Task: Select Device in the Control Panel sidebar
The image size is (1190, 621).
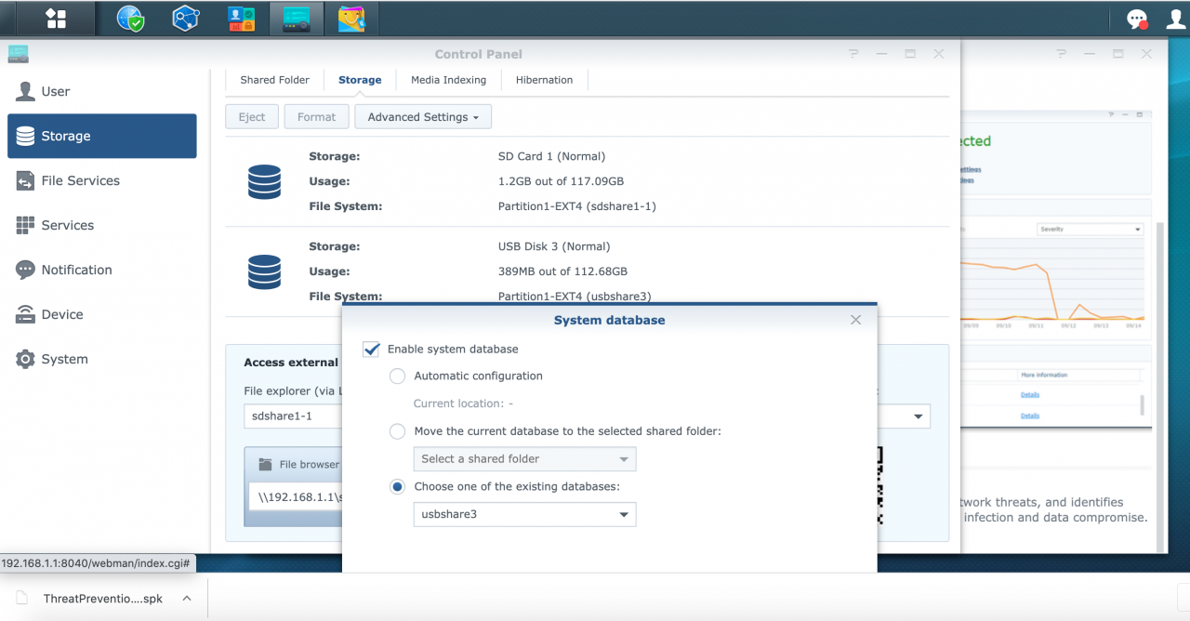Action: [61, 314]
